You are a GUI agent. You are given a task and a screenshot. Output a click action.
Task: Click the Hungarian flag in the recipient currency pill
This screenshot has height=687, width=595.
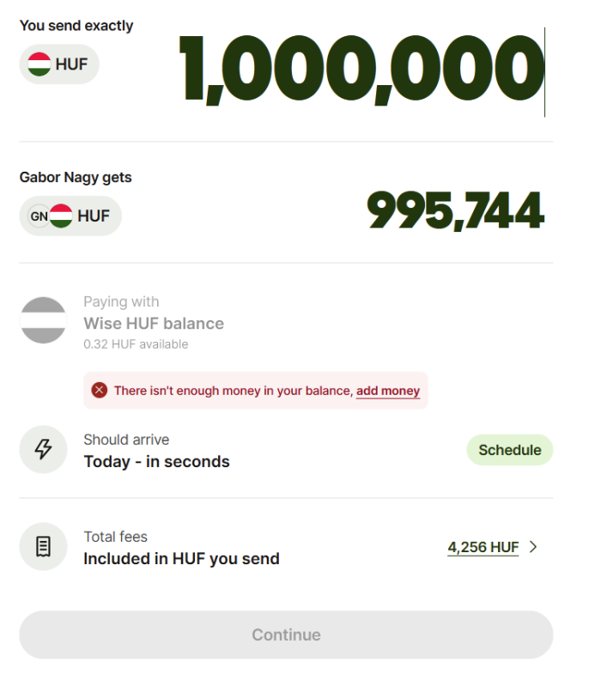tap(61, 216)
